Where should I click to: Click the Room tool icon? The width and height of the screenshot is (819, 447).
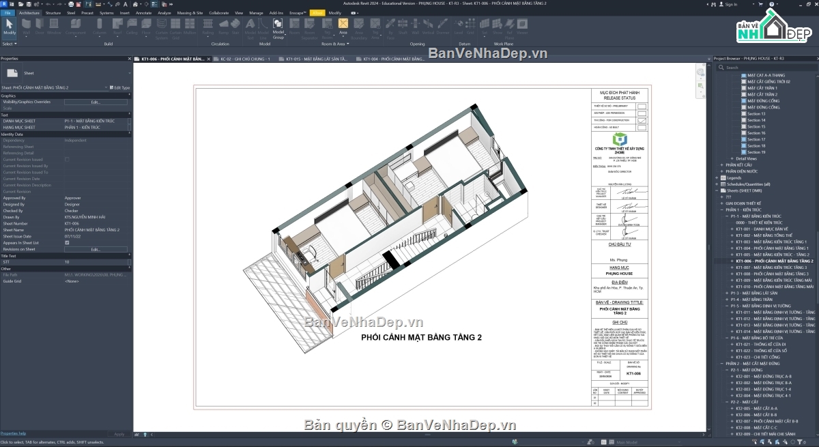click(294, 24)
